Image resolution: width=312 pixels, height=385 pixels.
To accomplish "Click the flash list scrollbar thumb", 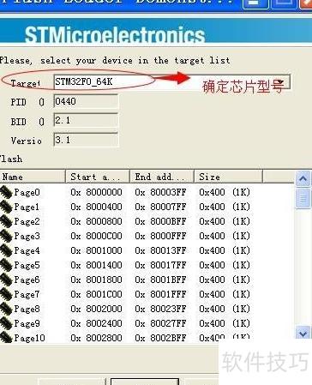I will point(303,198).
